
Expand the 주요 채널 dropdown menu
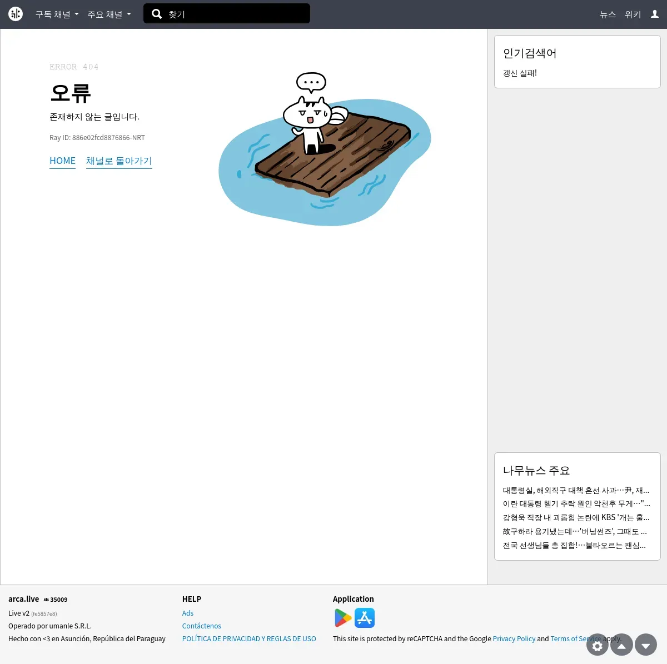point(109,14)
